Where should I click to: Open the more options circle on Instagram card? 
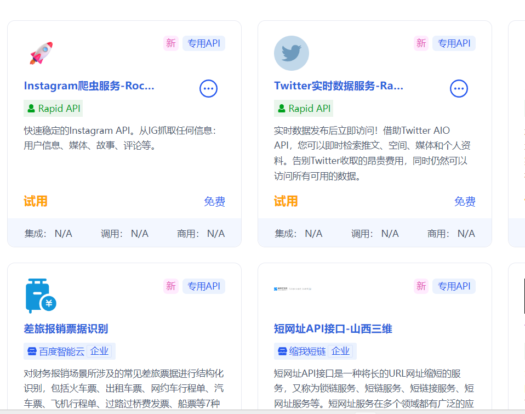point(208,88)
